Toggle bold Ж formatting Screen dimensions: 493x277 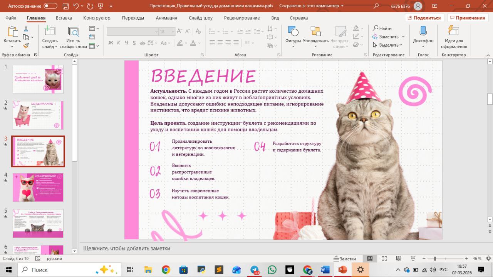(111, 43)
